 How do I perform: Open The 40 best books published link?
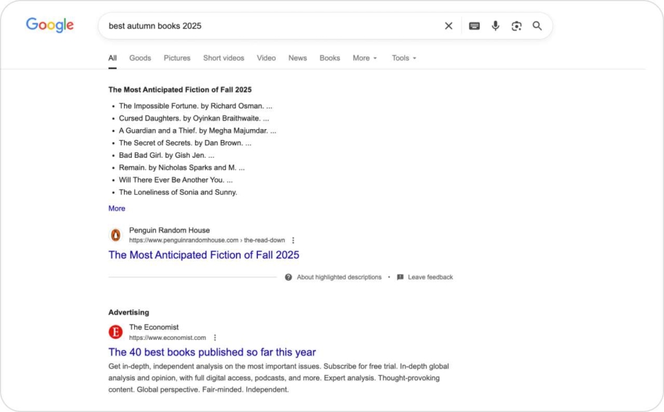[x=212, y=352]
